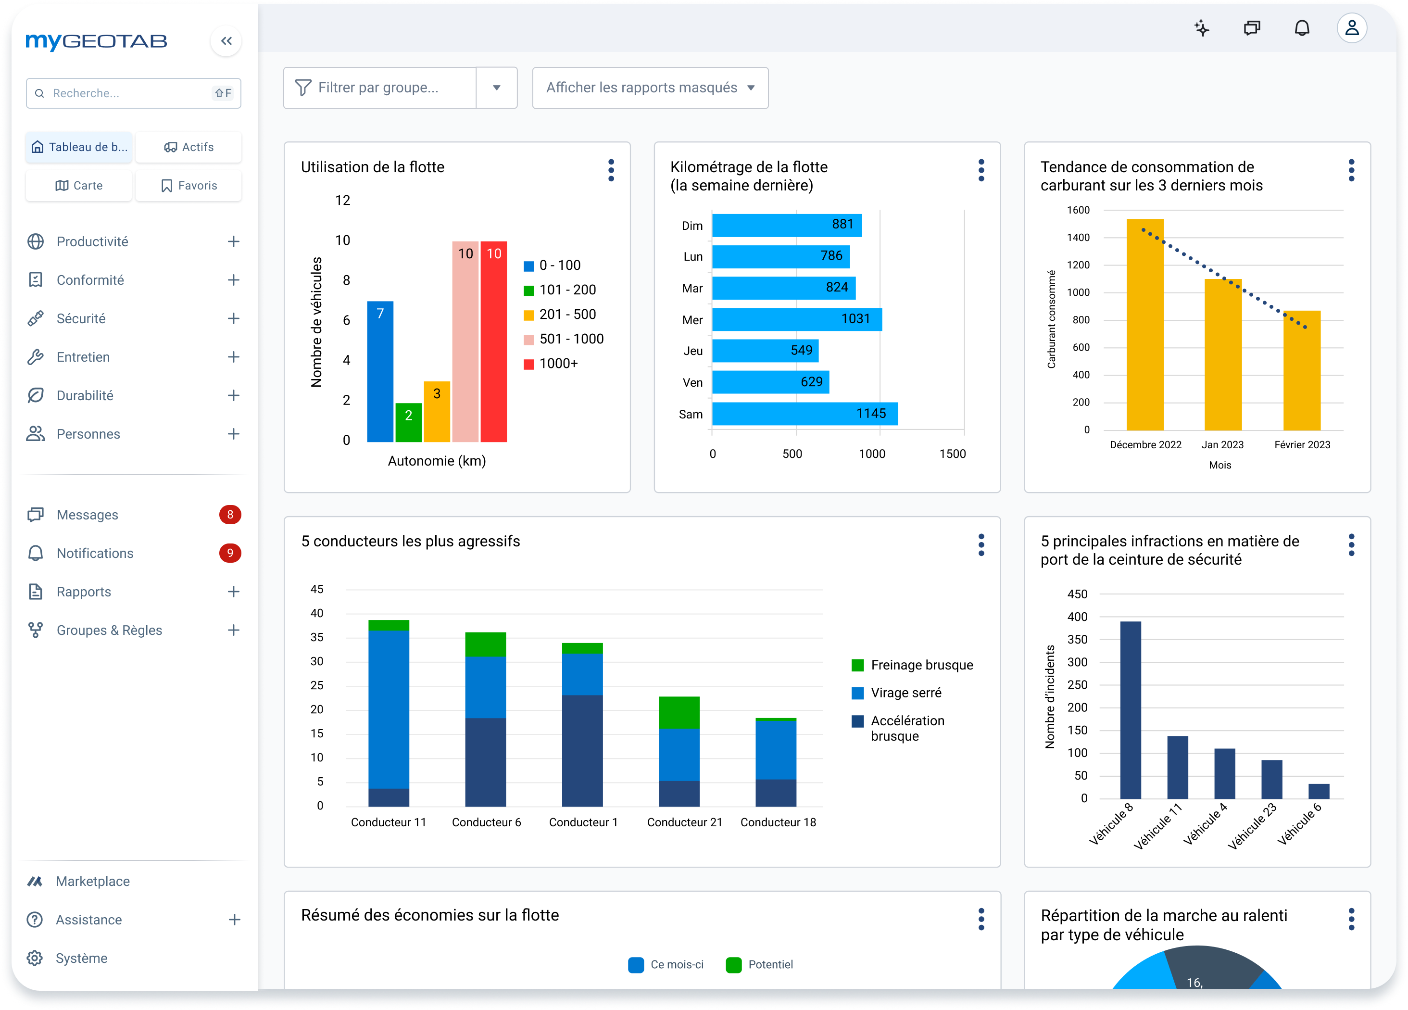Click the Véhicule 8 bar in incidents chart
The image size is (1408, 1010).
pyautogui.click(x=1131, y=710)
